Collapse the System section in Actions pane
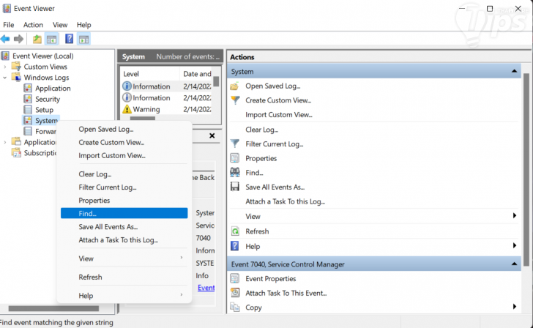 514,71
